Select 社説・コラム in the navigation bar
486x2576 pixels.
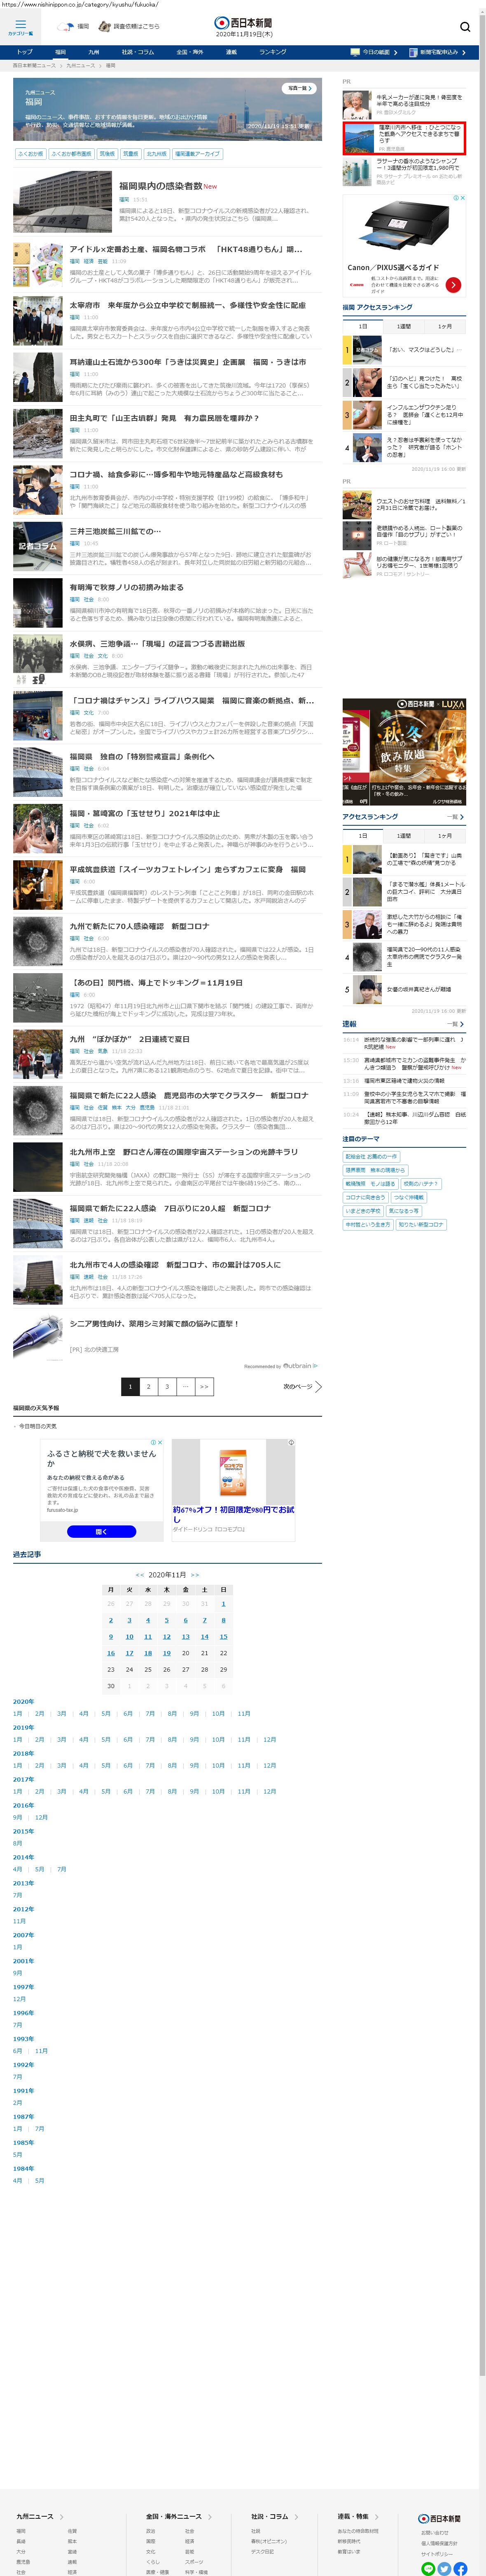(138, 52)
